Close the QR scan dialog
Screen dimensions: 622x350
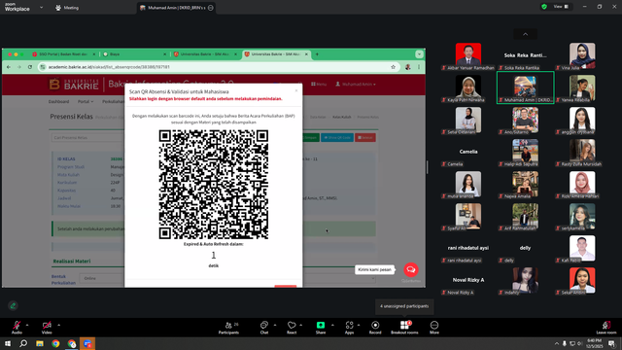click(296, 90)
